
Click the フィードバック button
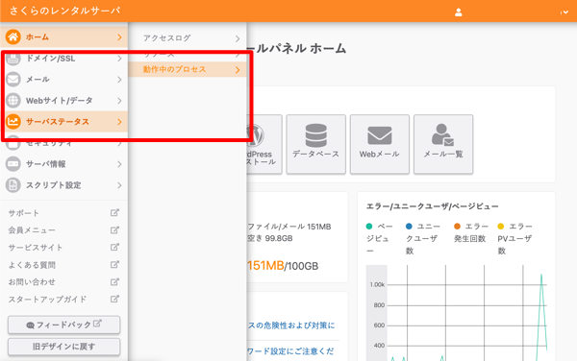[x=64, y=325]
